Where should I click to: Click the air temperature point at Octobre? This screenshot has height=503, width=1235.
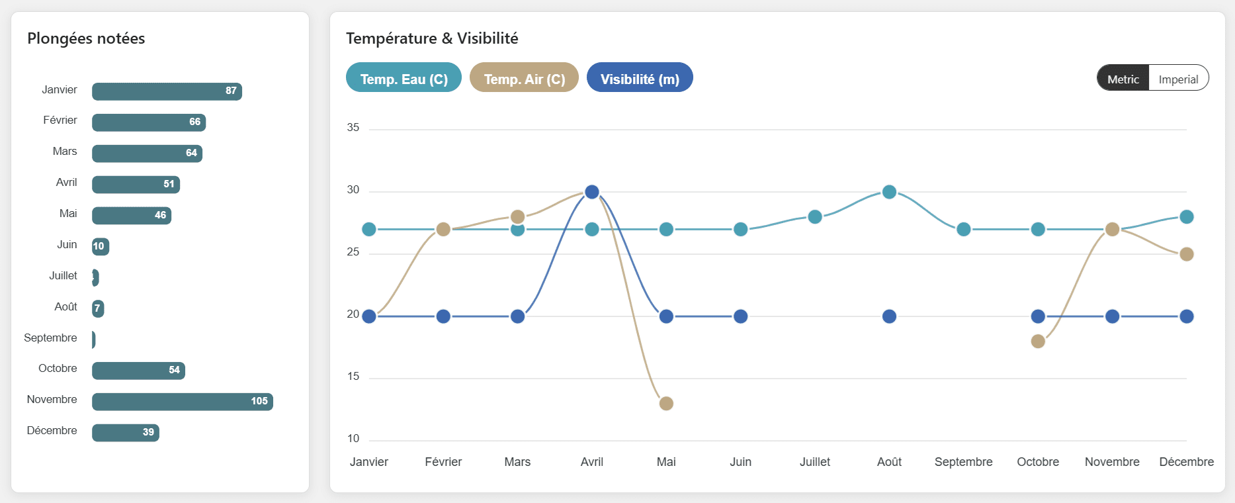click(x=1038, y=341)
